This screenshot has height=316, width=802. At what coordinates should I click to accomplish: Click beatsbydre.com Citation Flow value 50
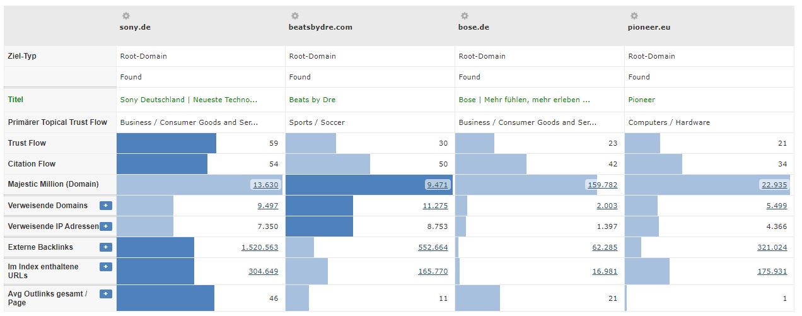point(443,164)
